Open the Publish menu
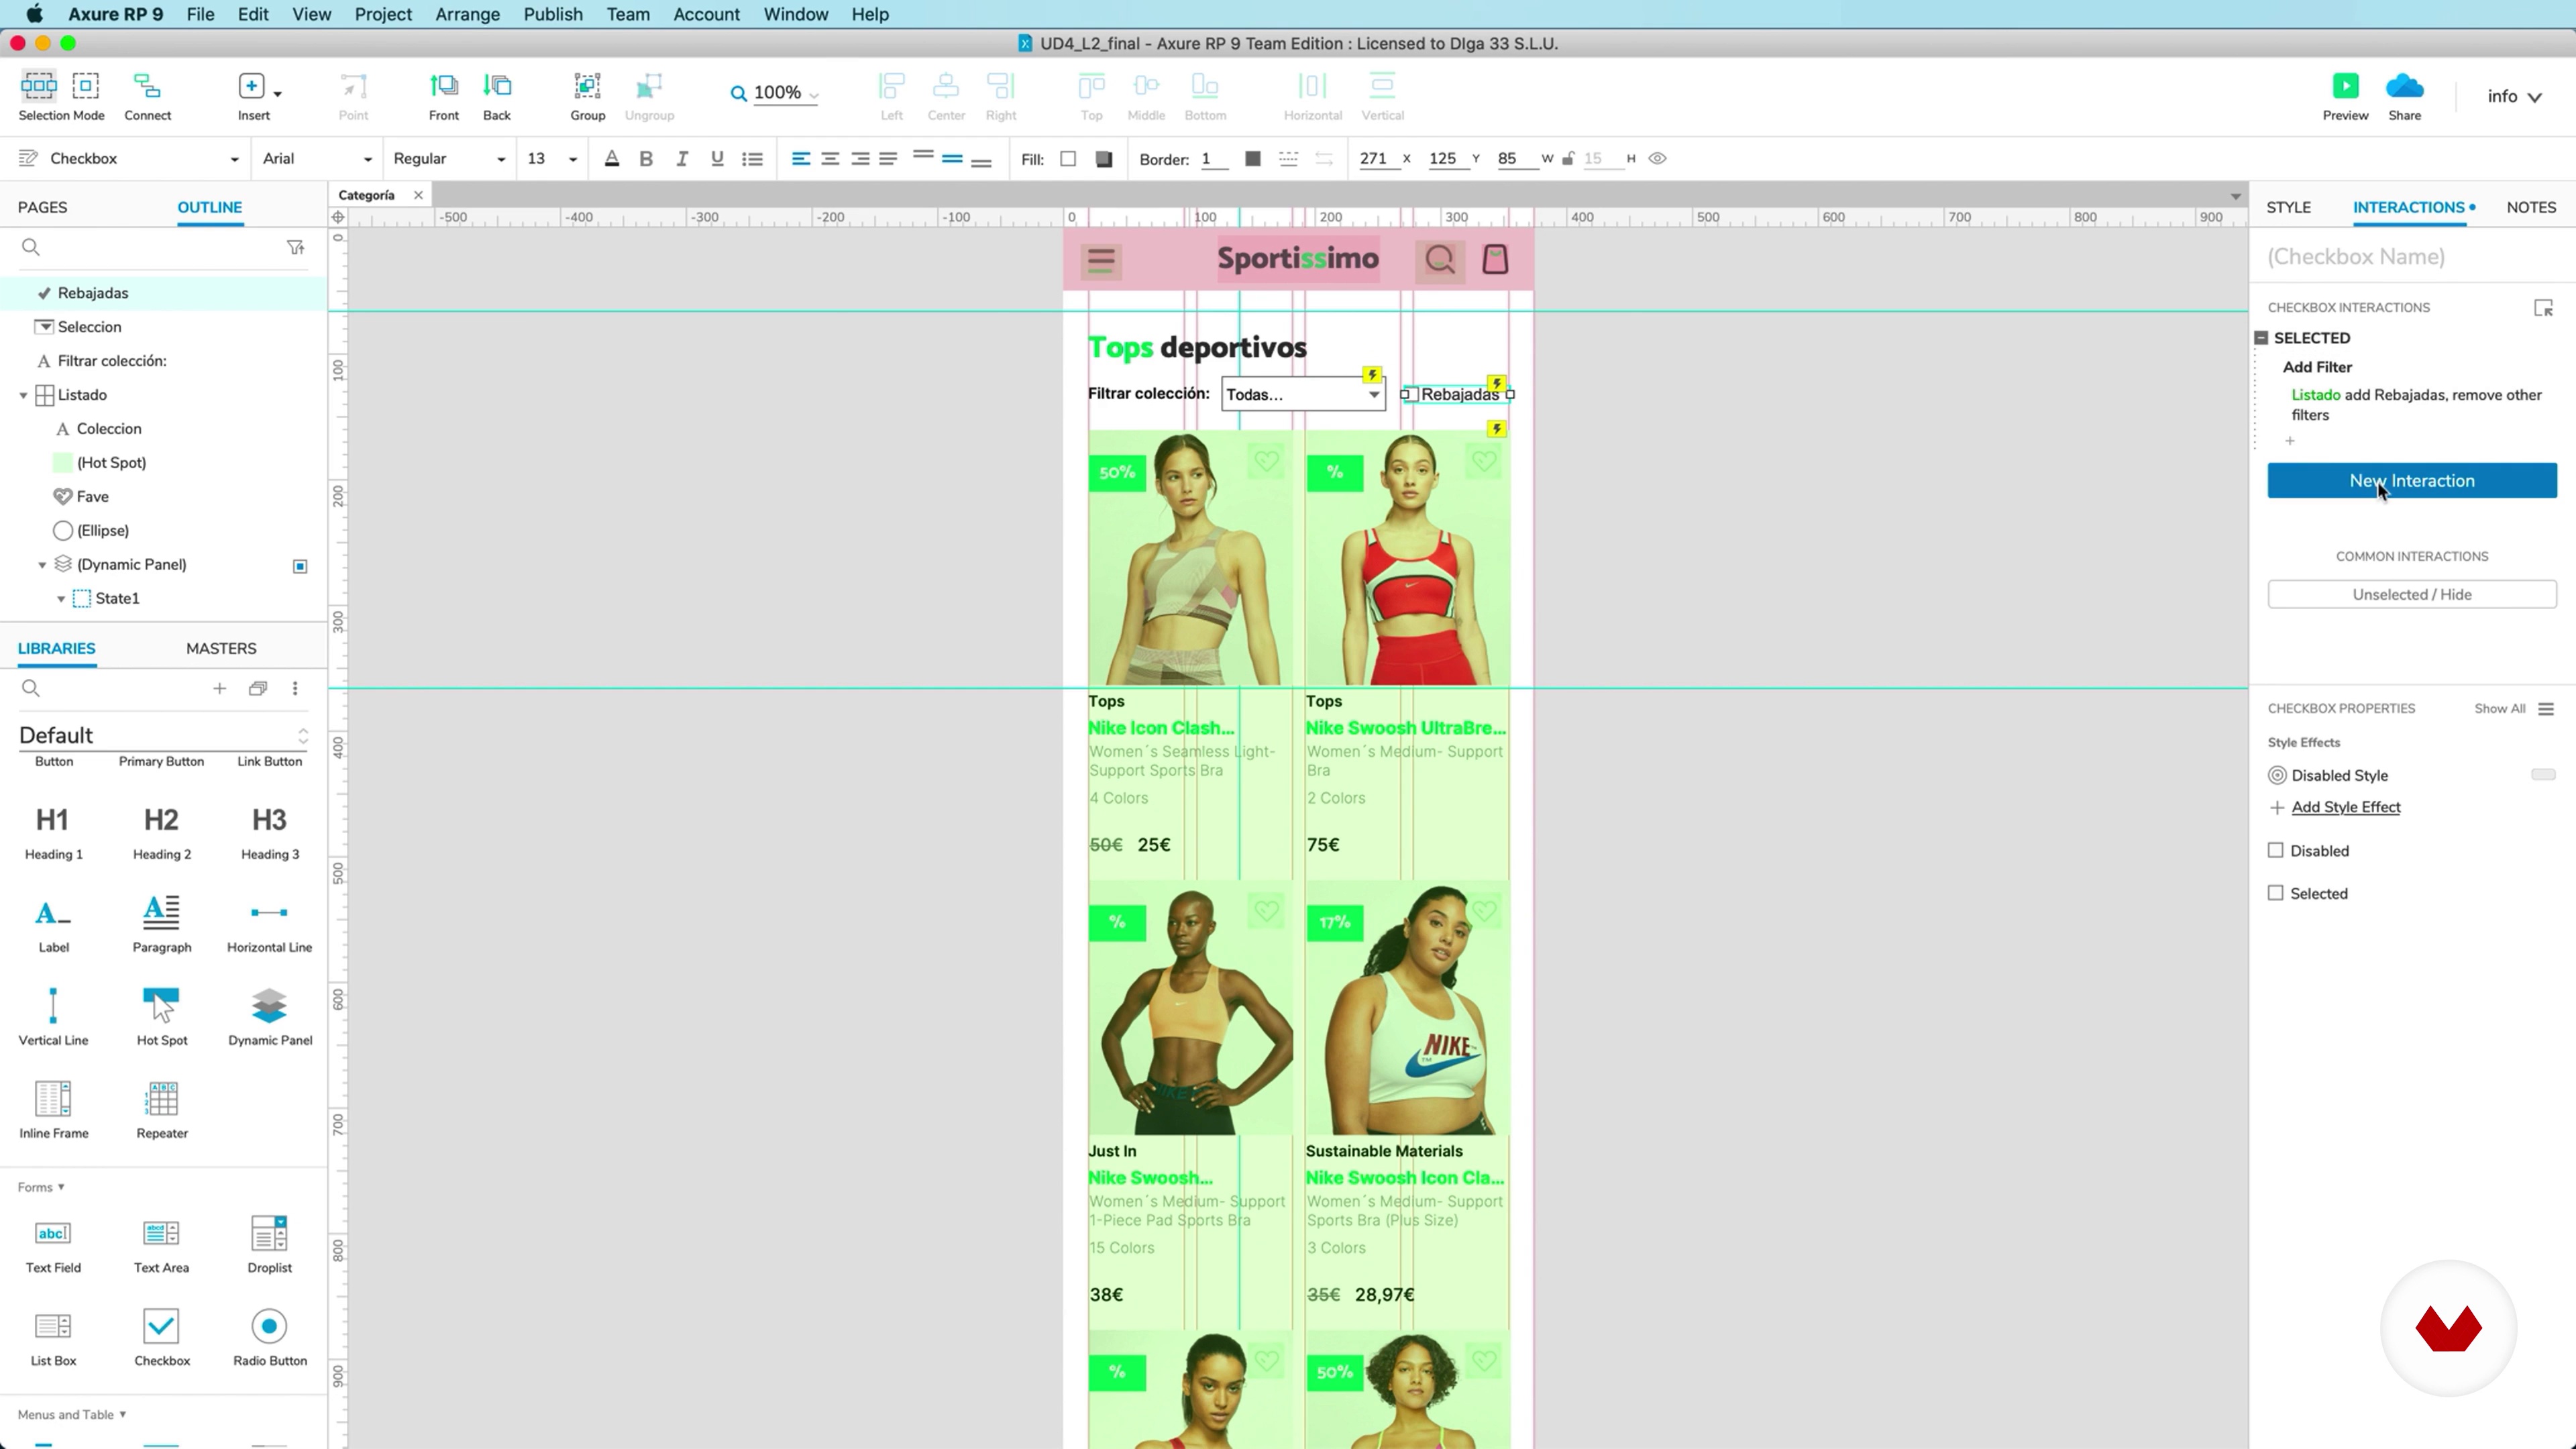Screen dimensions: 2576x1449 (x=553, y=14)
